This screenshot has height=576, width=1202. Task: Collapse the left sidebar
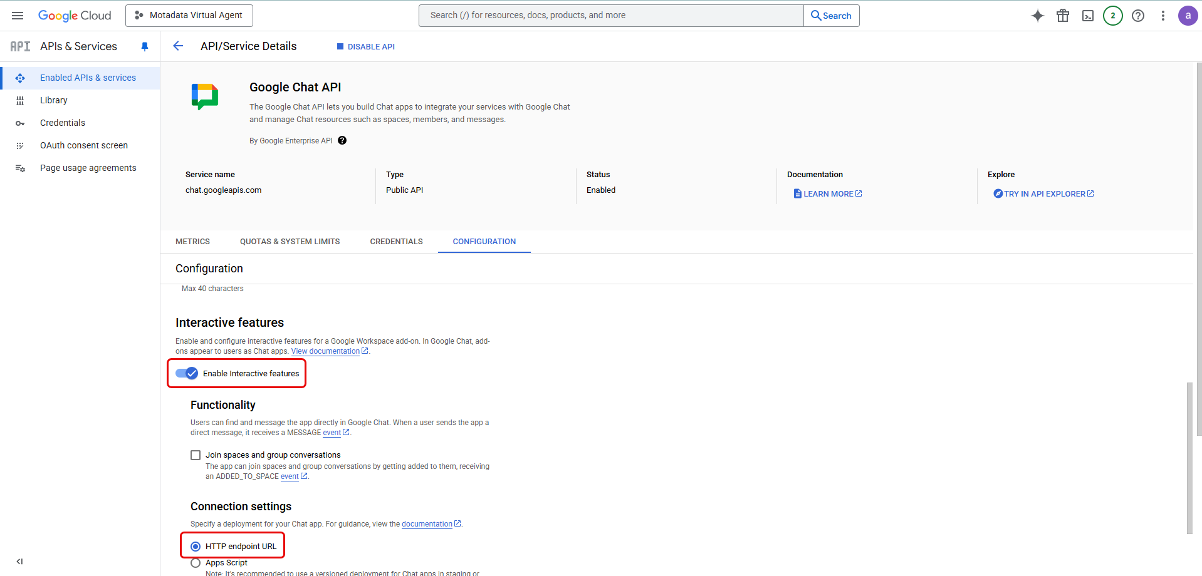point(19,561)
